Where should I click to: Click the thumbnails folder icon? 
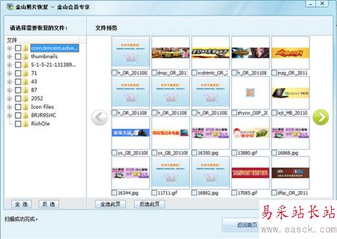pos(26,56)
